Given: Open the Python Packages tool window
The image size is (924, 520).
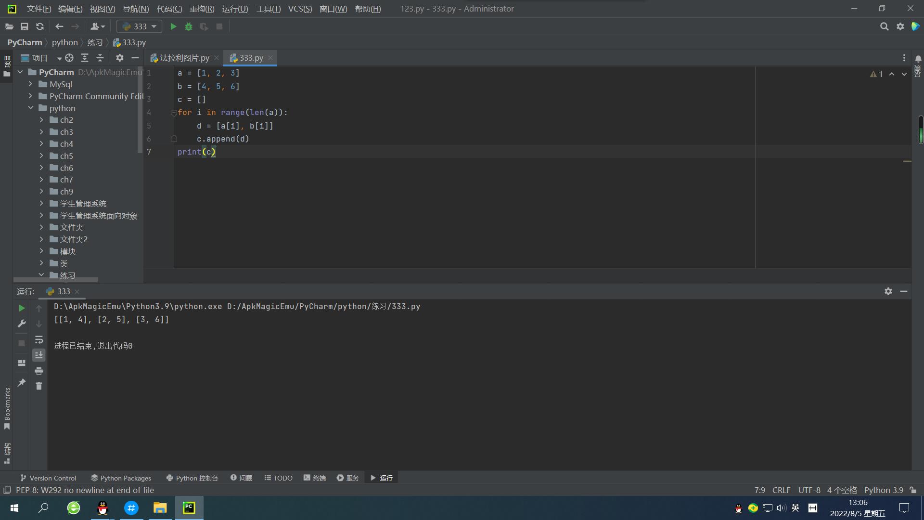Looking at the screenshot, I should click(121, 478).
